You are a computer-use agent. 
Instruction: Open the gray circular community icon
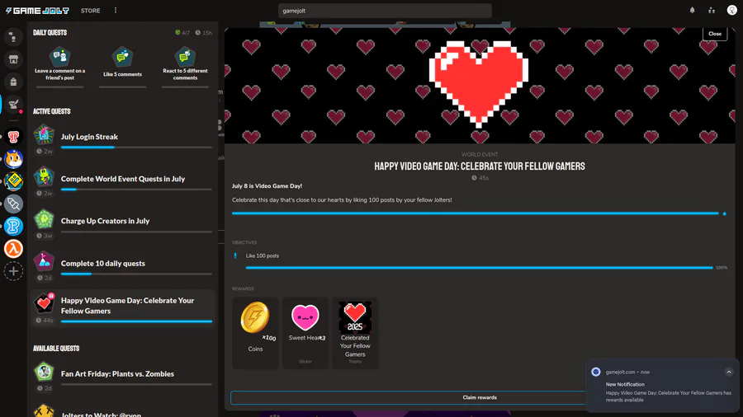13,204
